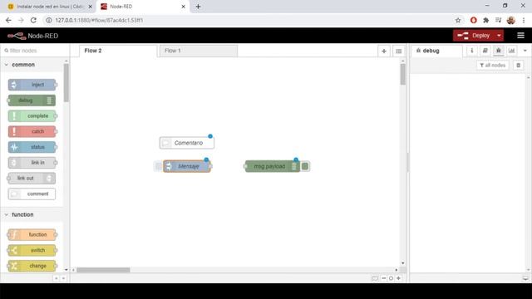Select the status node in palette
Image resolution: width=532 pixels, height=299 pixels.
click(32, 147)
